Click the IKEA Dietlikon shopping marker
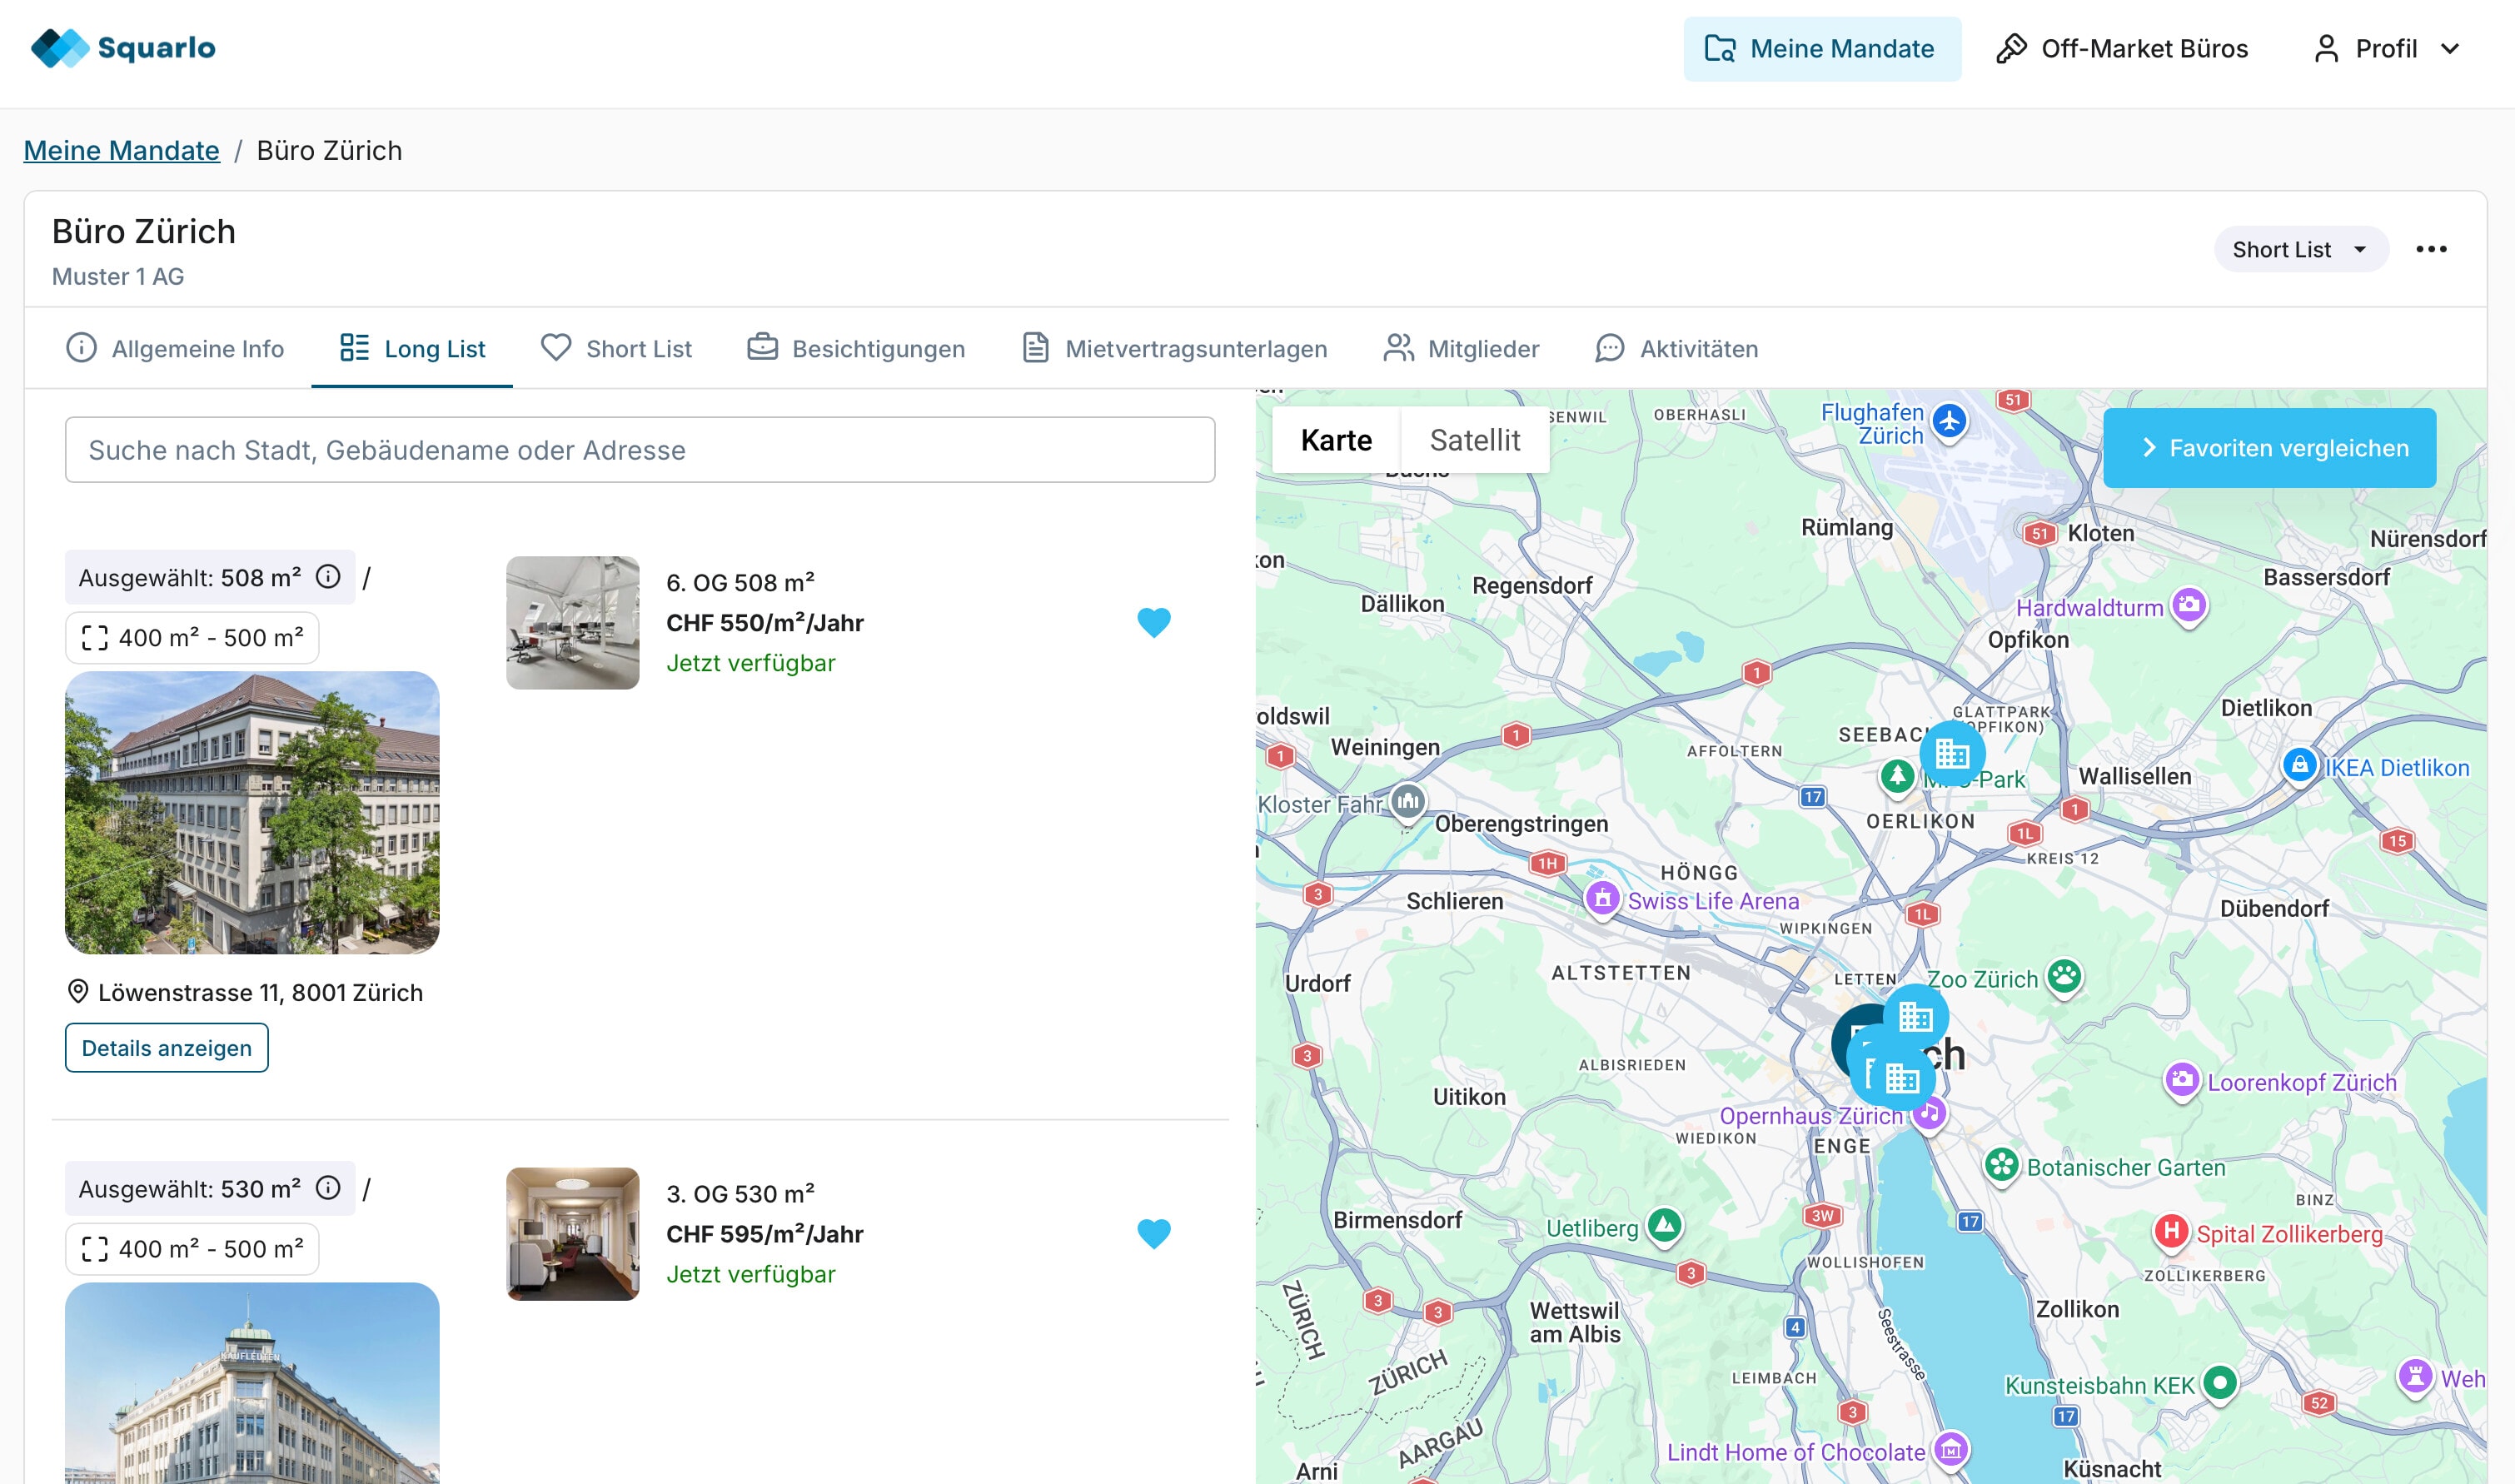Image resolution: width=2515 pixels, height=1484 pixels. click(2299, 766)
